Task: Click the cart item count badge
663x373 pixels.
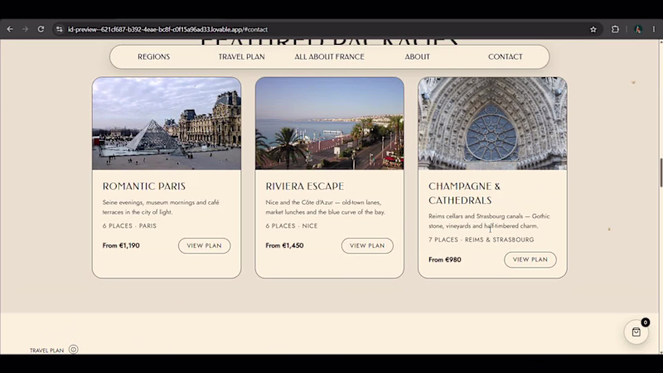Action: [646, 322]
